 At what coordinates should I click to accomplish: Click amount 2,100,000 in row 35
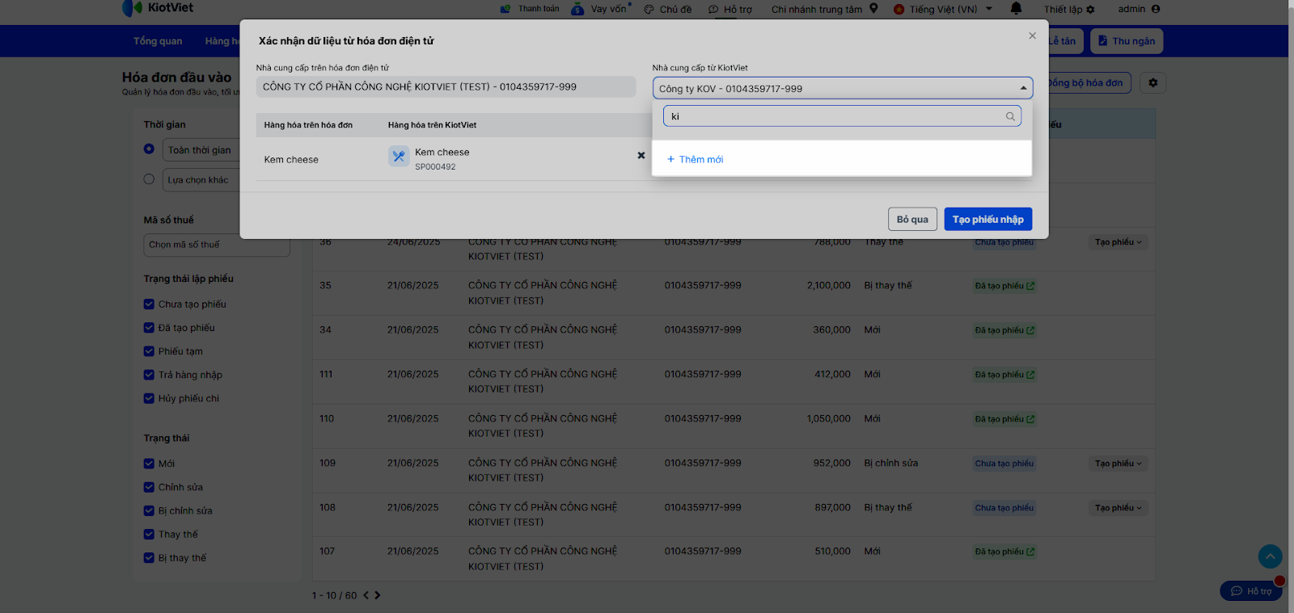click(829, 286)
